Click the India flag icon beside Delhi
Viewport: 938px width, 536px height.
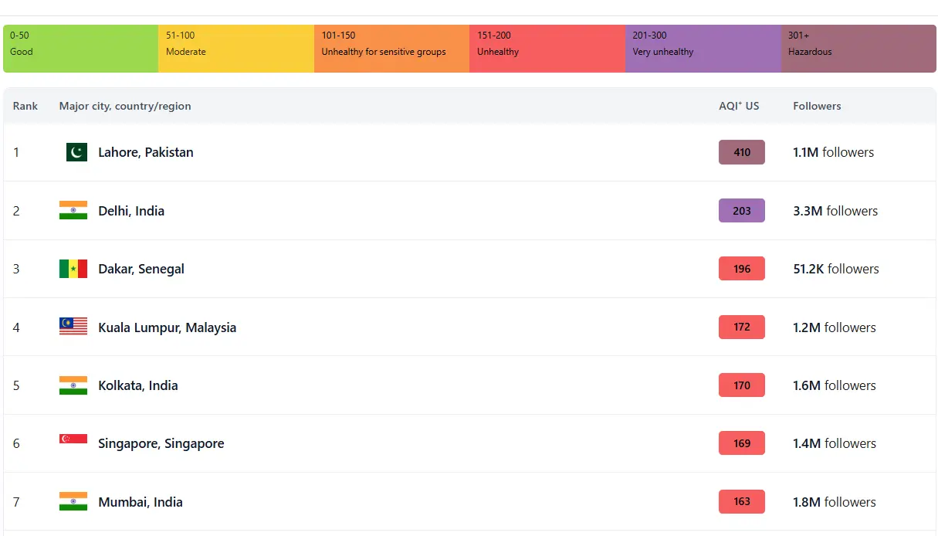pos(73,210)
